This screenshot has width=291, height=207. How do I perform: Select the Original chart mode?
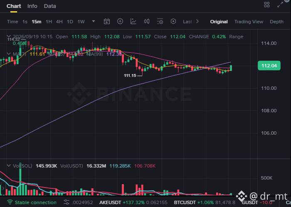[x=219, y=22]
